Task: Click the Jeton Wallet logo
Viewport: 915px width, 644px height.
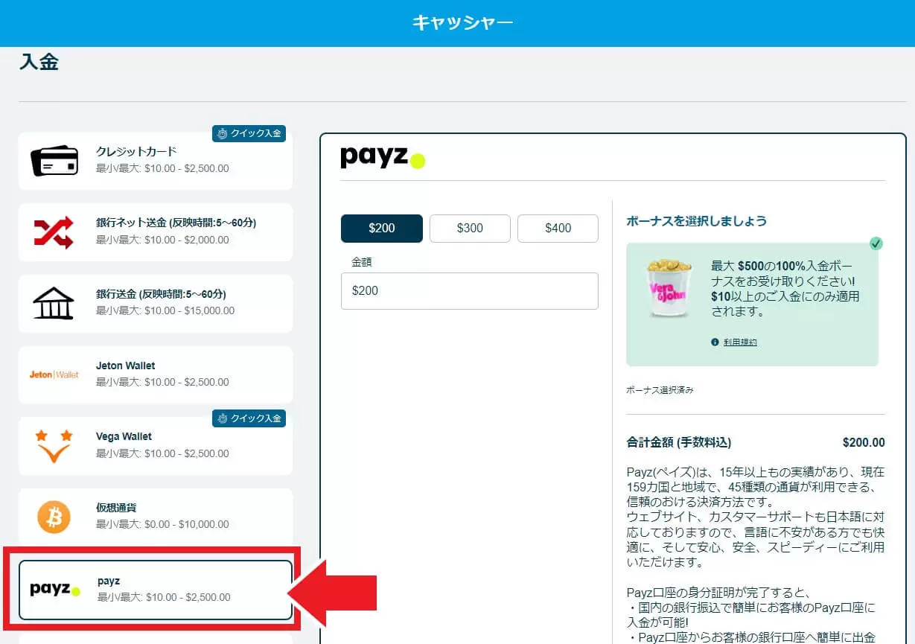Action: [54, 374]
